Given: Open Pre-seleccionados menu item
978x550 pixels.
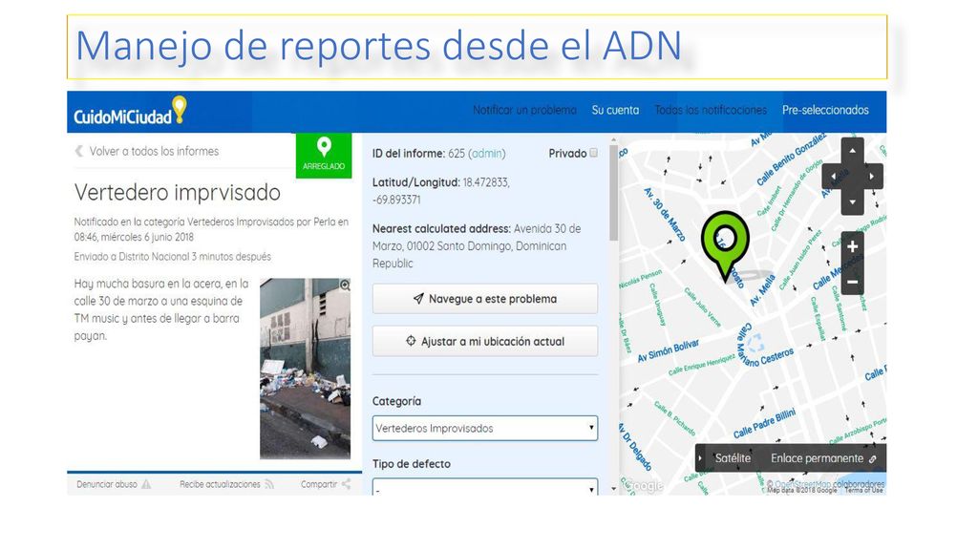Looking at the screenshot, I should click(x=825, y=111).
